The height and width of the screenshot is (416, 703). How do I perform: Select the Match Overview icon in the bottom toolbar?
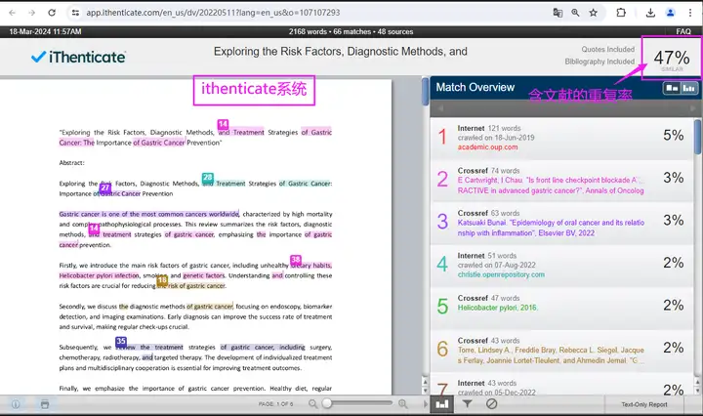pyautogui.click(x=442, y=404)
